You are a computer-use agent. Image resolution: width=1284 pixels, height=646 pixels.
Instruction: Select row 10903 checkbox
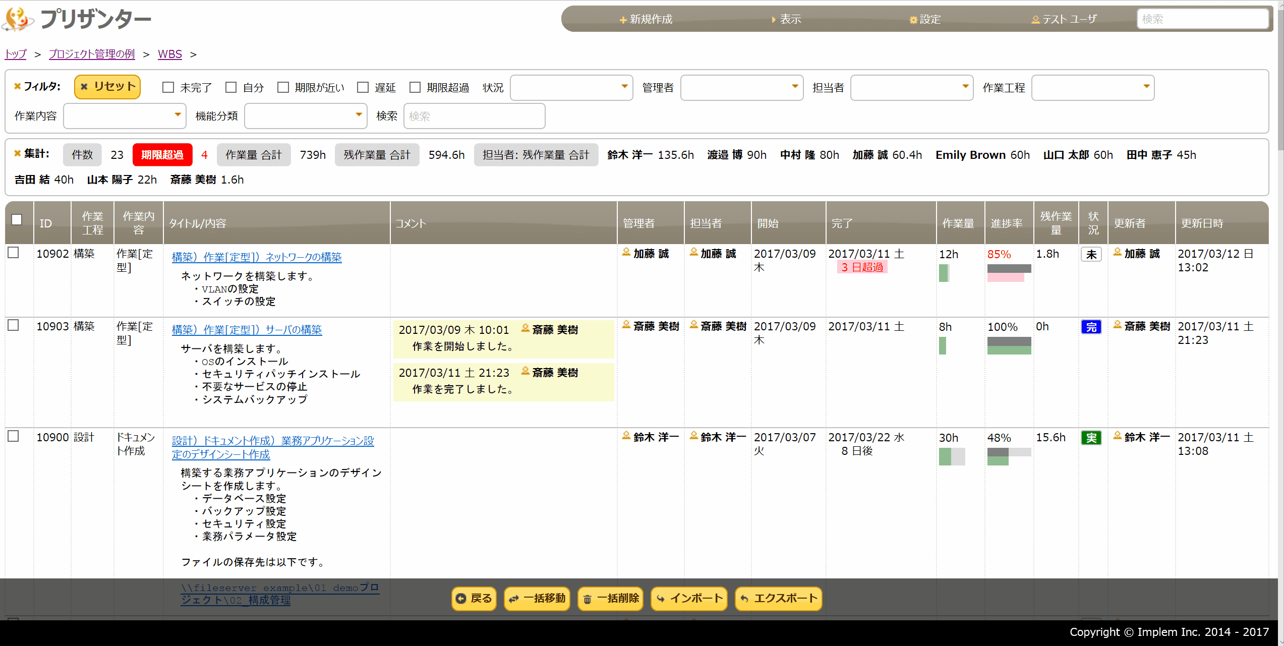(14, 325)
